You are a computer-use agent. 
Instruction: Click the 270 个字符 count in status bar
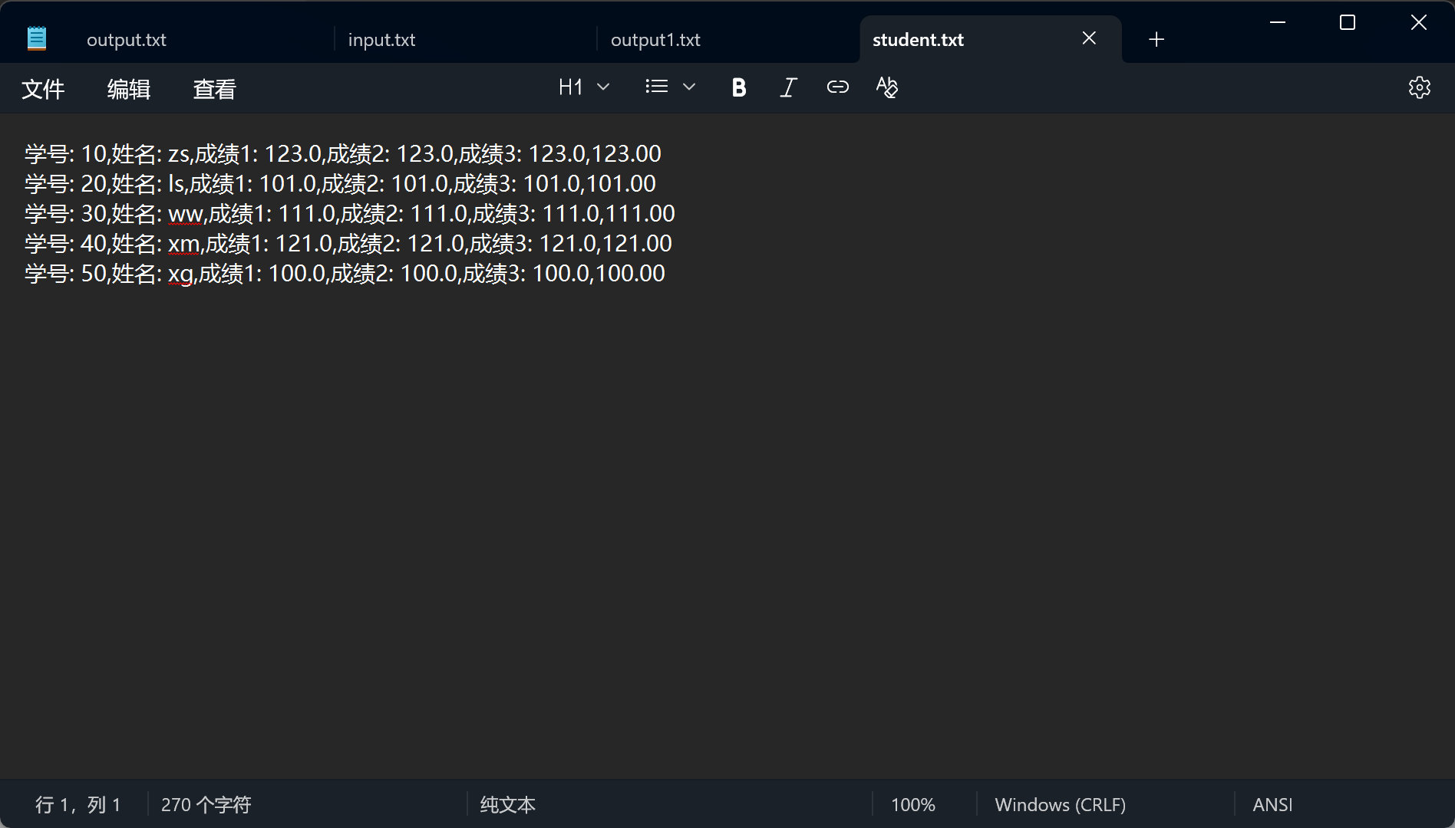pos(206,805)
